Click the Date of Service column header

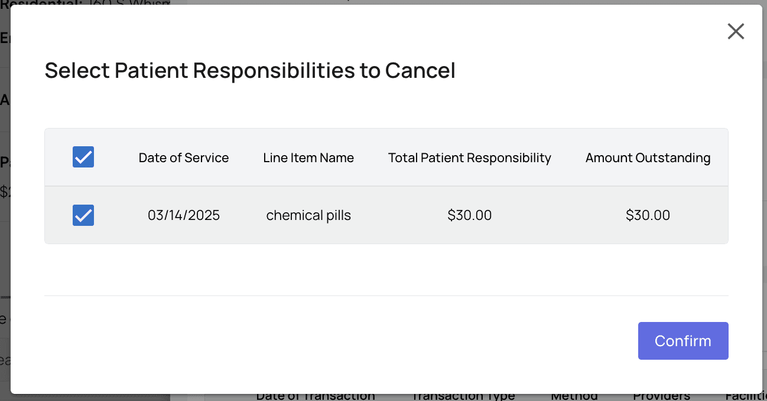click(183, 158)
